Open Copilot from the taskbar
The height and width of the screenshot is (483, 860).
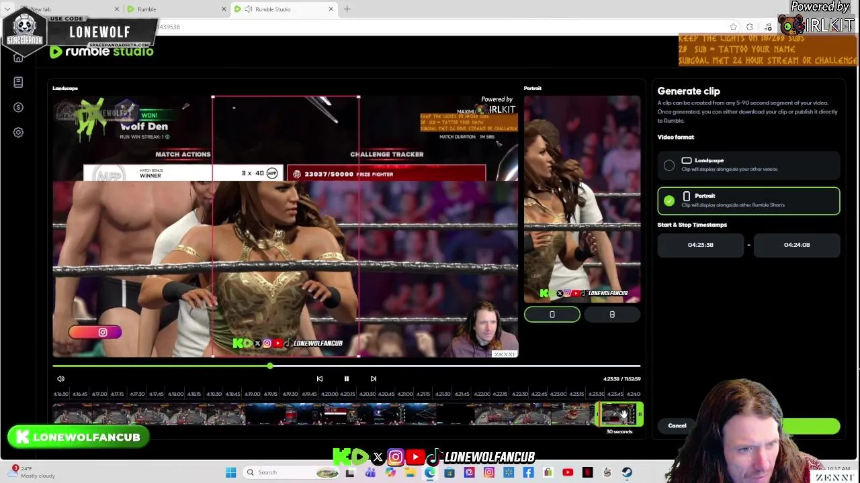[x=390, y=473]
